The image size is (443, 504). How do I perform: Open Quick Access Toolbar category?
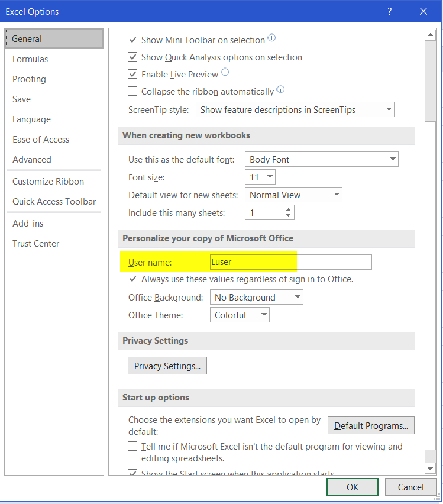click(x=54, y=202)
